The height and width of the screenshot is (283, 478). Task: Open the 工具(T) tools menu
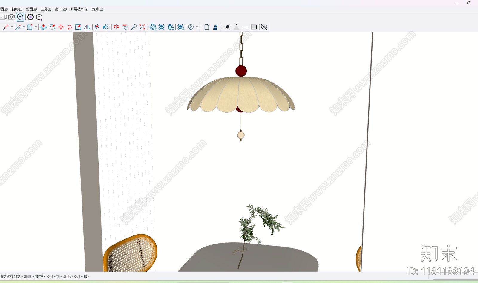(46, 9)
